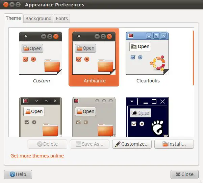The height and width of the screenshot is (183, 203).
Task: Click the pencil icon on Customize button
Action: [118, 144]
